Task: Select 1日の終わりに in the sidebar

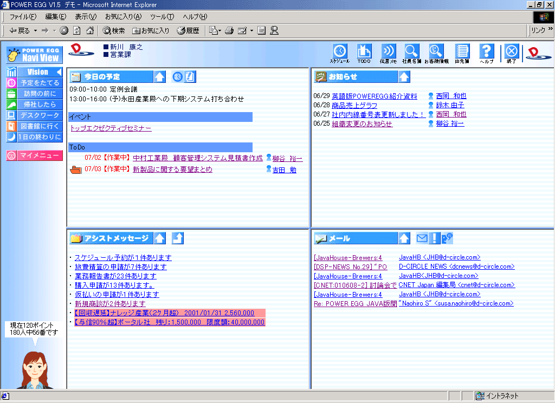Action: pyautogui.click(x=34, y=137)
